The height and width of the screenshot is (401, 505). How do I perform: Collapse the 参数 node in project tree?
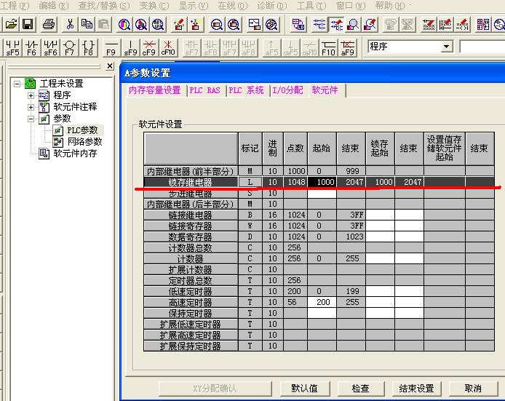(x=31, y=119)
